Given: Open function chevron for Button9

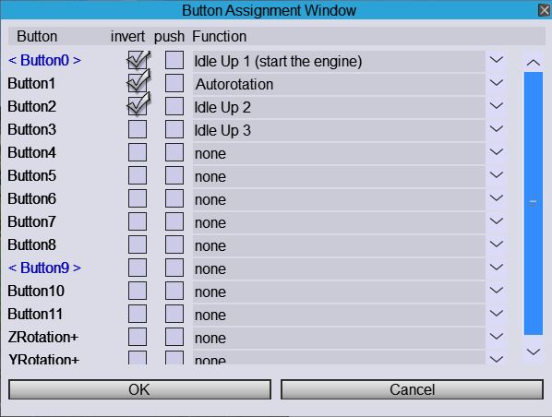Looking at the screenshot, I should tap(497, 268).
